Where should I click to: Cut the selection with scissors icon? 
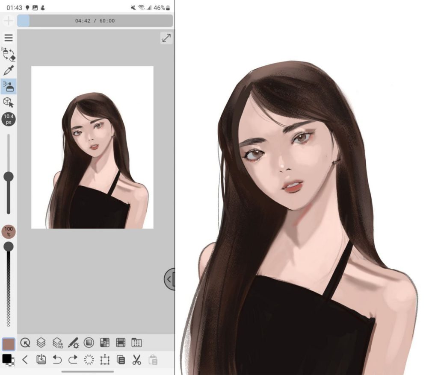point(136,359)
